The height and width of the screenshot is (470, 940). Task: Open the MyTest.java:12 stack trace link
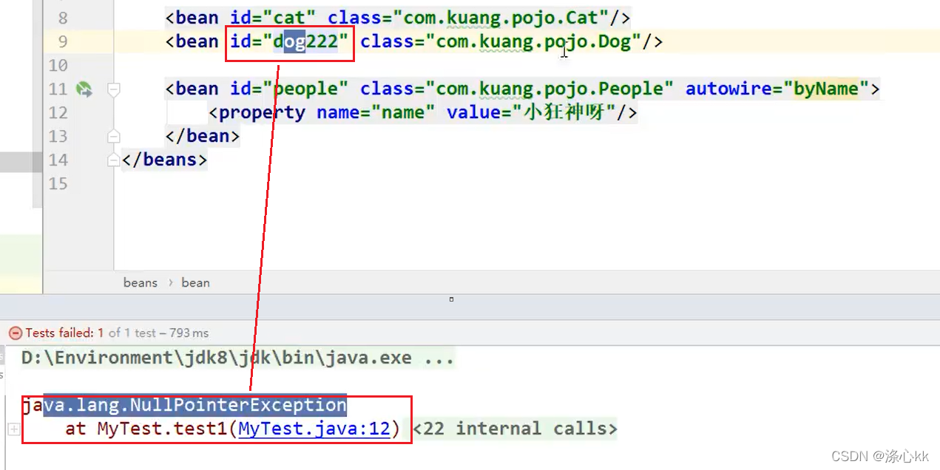[x=314, y=429]
